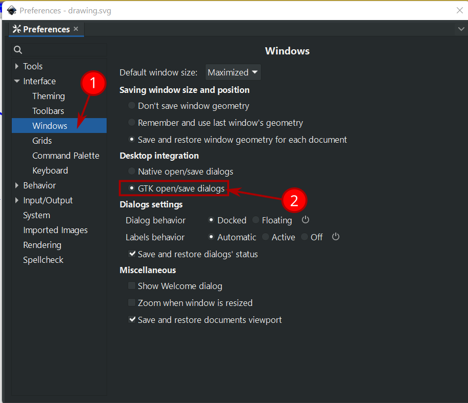Close the Preferences window
This screenshot has width=468, height=403.
pos(460,10)
